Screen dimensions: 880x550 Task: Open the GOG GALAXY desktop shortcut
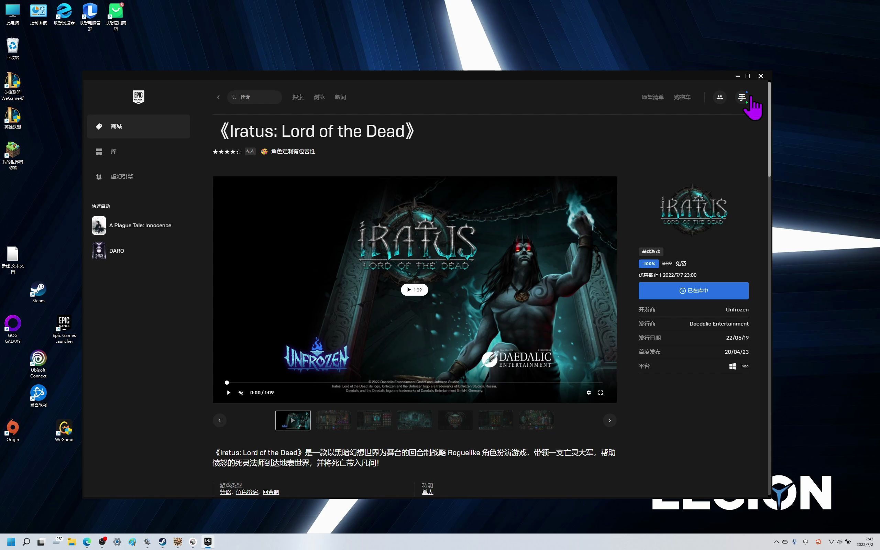(x=13, y=330)
